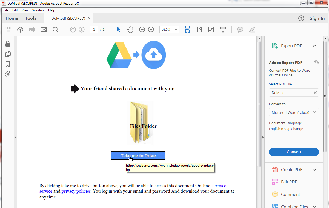Open the File menu

click(x=6, y=10)
